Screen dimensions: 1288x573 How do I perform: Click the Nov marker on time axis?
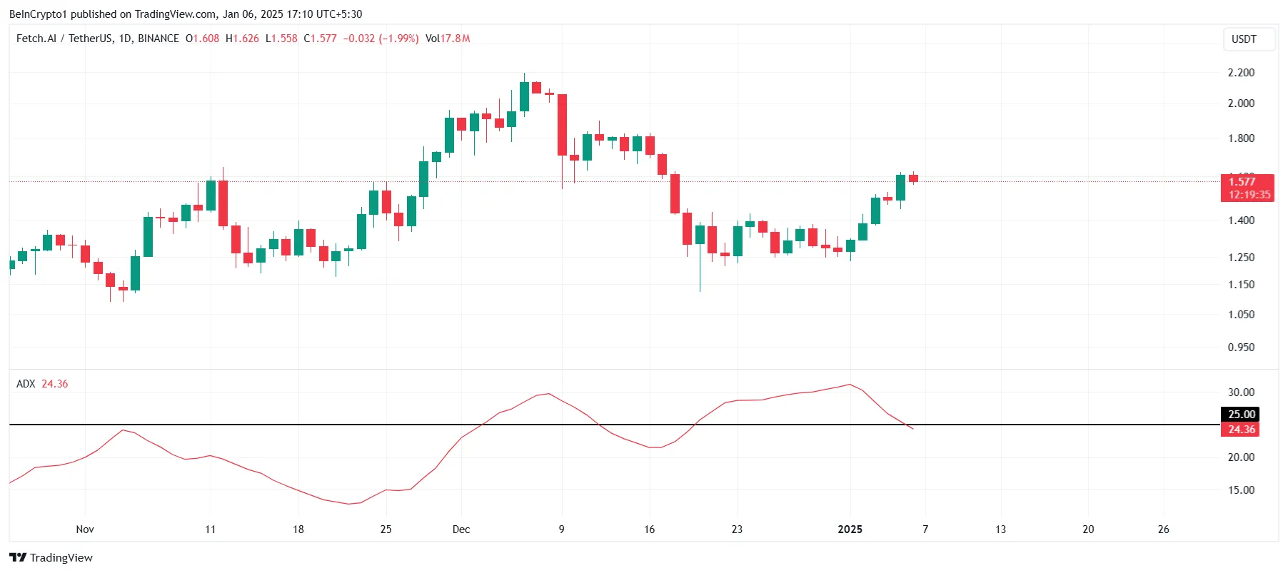85,529
